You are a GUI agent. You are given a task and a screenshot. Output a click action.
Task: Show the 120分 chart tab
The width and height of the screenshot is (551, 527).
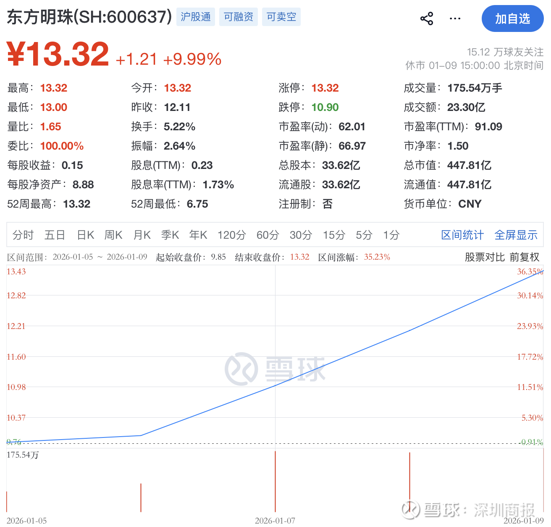[232, 235]
